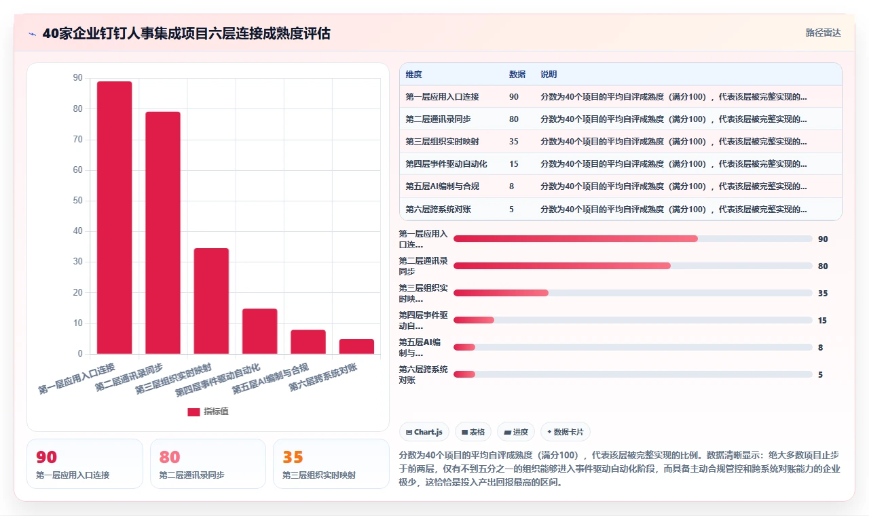Screen dimensions: 869x516
Task: Click the 维度 column header
Action: point(413,75)
